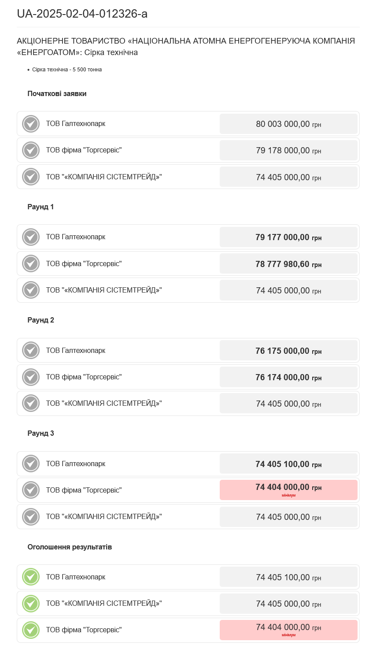Viewport: 369px width, 649px height.
Task: Click checkmark icon for Галтехнопарк in Раунд 2
Action: click(31, 351)
